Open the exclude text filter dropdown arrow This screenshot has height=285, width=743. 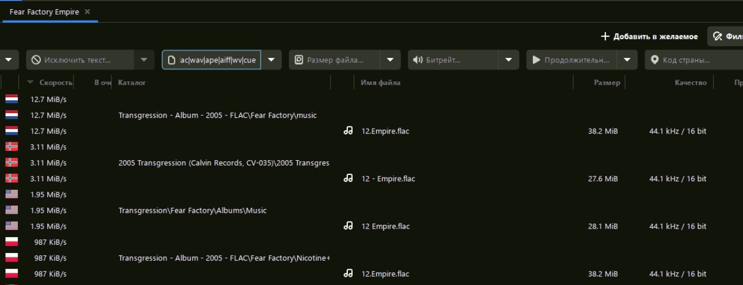point(144,60)
